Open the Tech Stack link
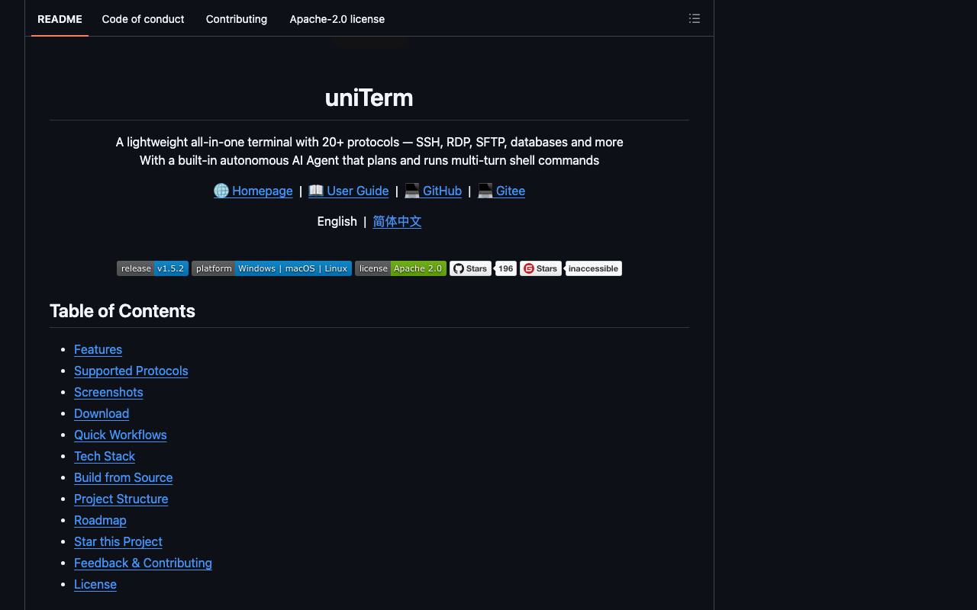The height and width of the screenshot is (610, 977). click(105, 456)
